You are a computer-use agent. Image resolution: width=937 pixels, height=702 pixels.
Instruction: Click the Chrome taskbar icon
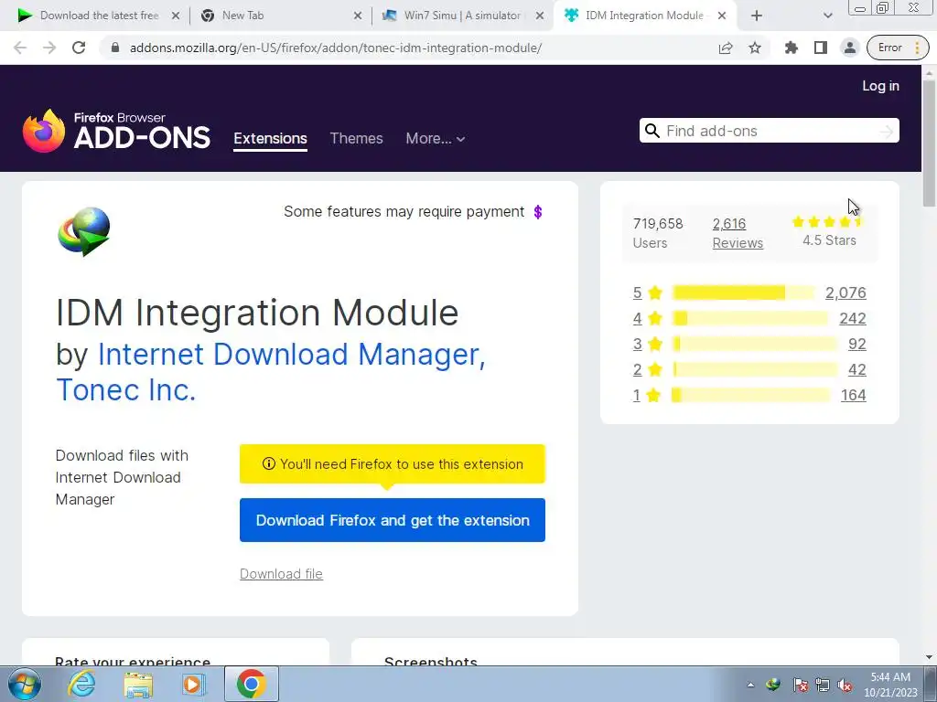click(251, 684)
